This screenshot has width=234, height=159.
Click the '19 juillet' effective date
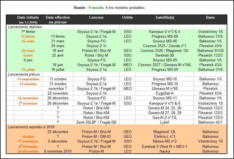(58, 69)
